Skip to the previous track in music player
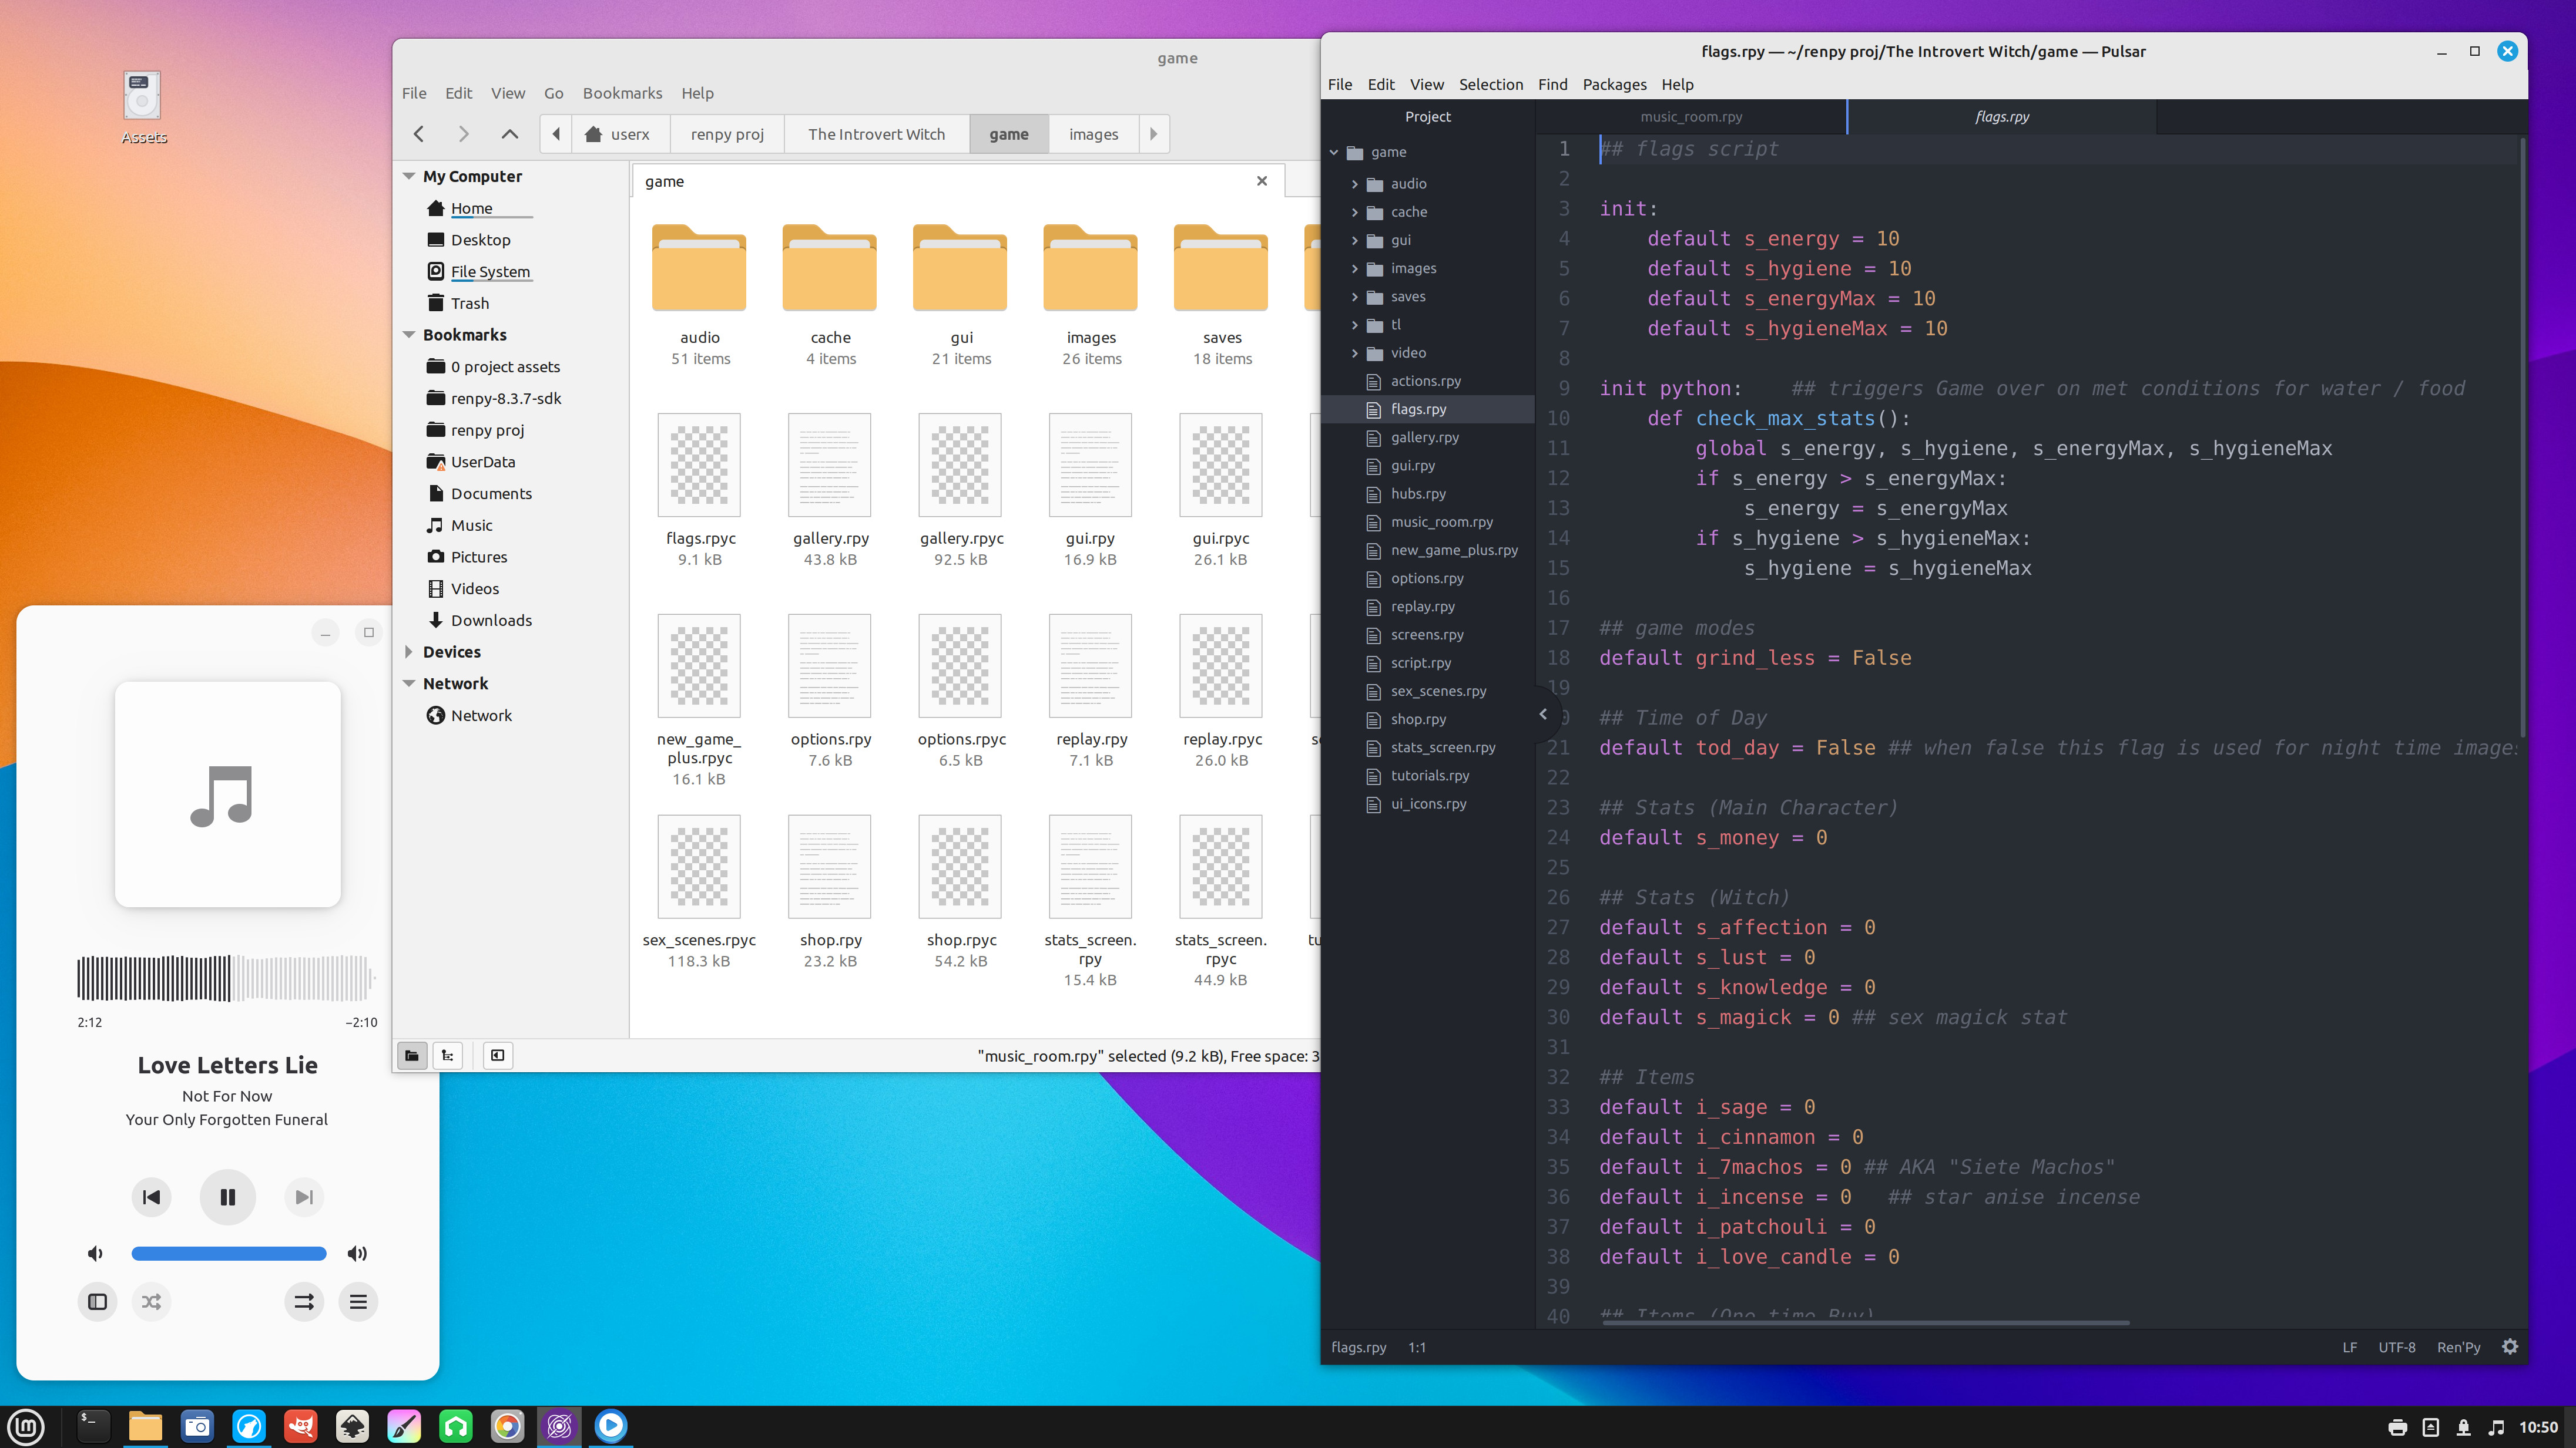 [152, 1196]
